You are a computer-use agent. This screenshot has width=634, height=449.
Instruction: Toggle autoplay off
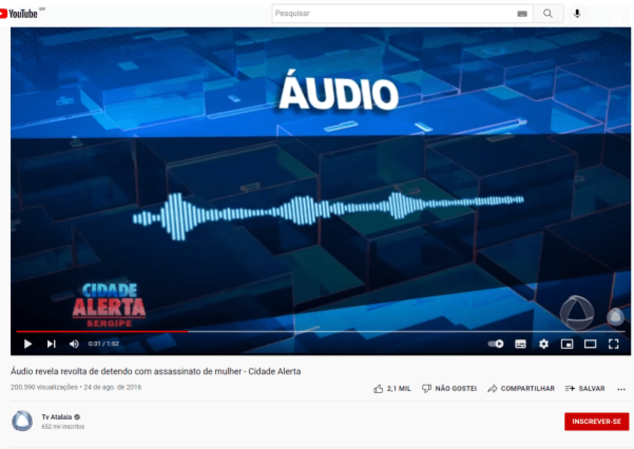[496, 344]
